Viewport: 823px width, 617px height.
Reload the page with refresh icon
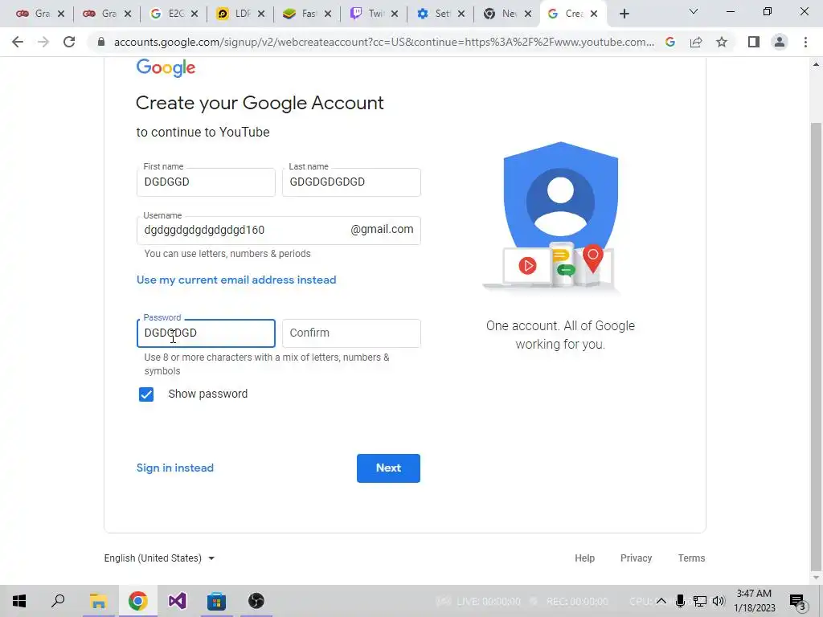click(69, 42)
